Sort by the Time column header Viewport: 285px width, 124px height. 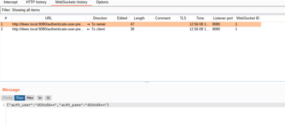point(200,18)
